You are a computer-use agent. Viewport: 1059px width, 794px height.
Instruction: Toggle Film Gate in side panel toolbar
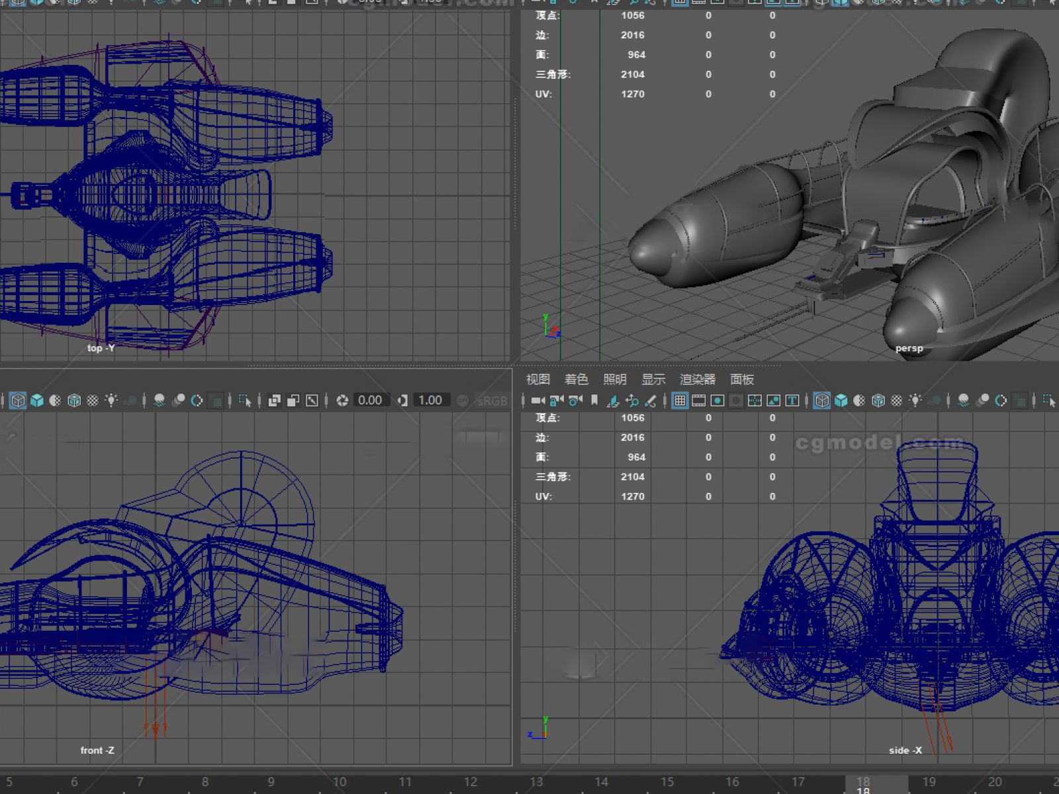[x=698, y=400]
